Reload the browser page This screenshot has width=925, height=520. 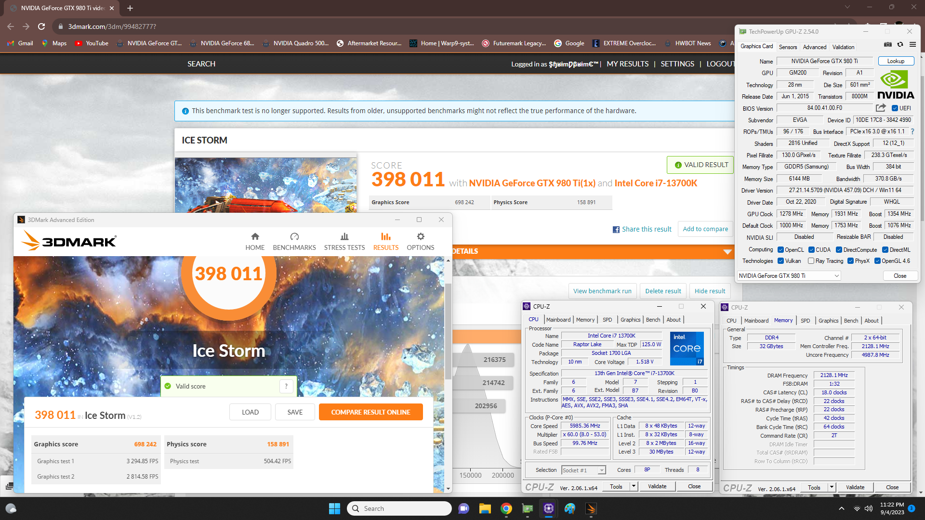coord(41,26)
